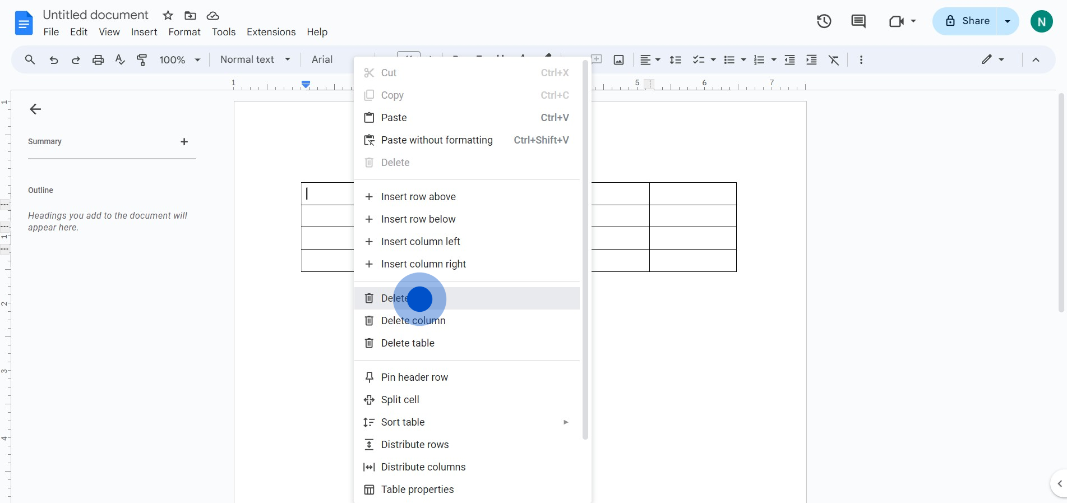Print the document with printer icon
The width and height of the screenshot is (1067, 503).
[x=98, y=60]
